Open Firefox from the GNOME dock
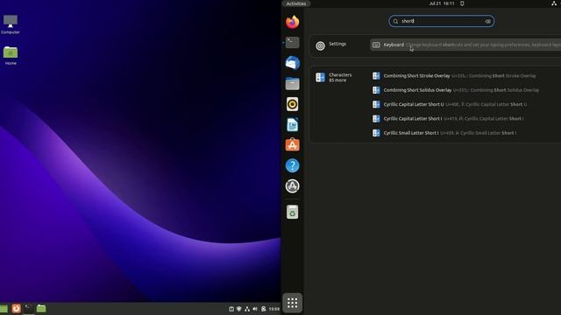The height and width of the screenshot is (315, 561). [292, 22]
